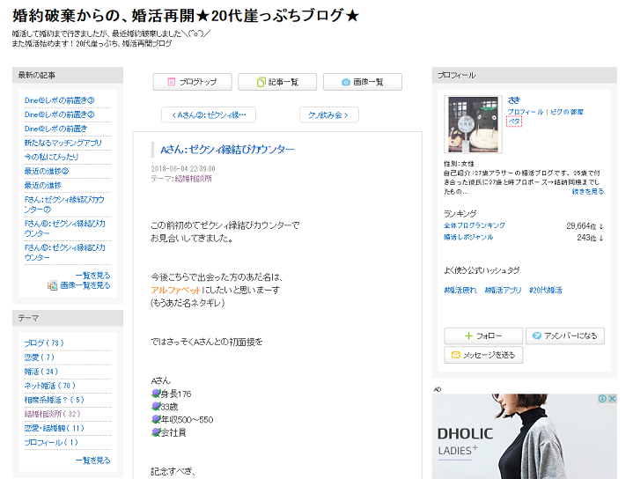Click the chat bubble icon on アメンバーになる
The image size is (633, 479).
click(537, 335)
